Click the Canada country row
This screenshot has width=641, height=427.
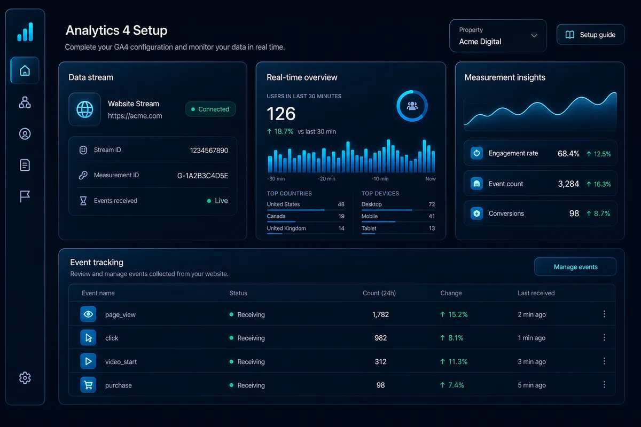point(306,217)
